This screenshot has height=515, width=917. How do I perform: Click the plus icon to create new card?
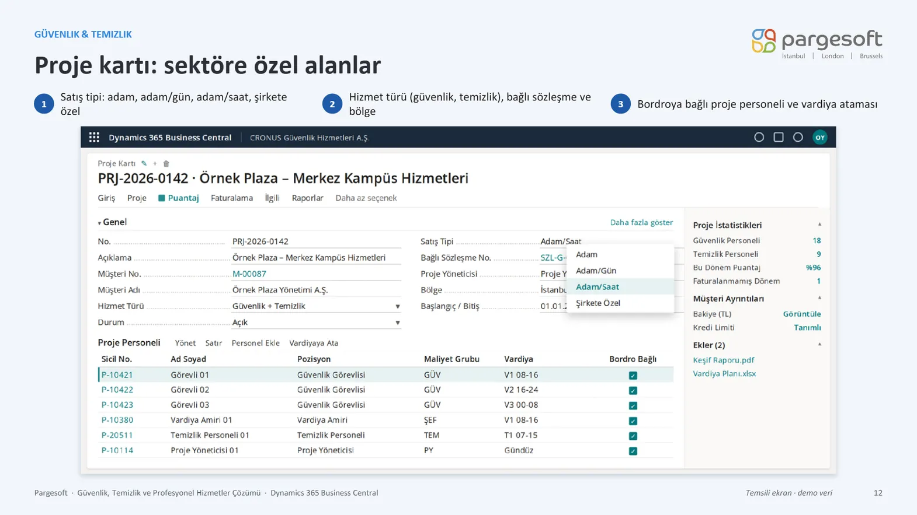pyautogui.click(x=155, y=163)
